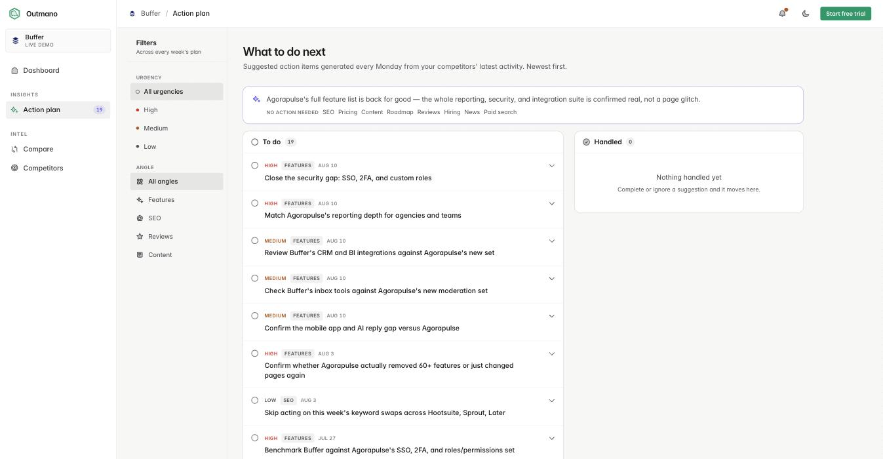Expand 'Review Buffer's CRM and BI integrations' chevron
Viewport: 883px width, 459px height.
pos(551,241)
